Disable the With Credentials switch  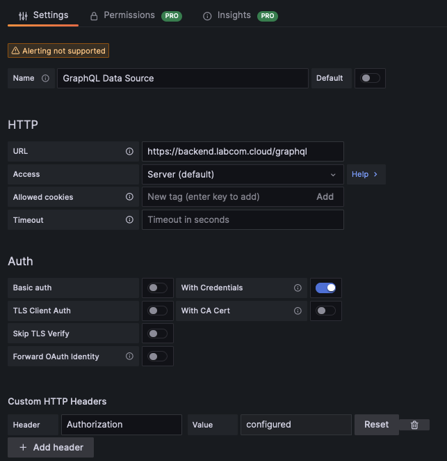325,288
